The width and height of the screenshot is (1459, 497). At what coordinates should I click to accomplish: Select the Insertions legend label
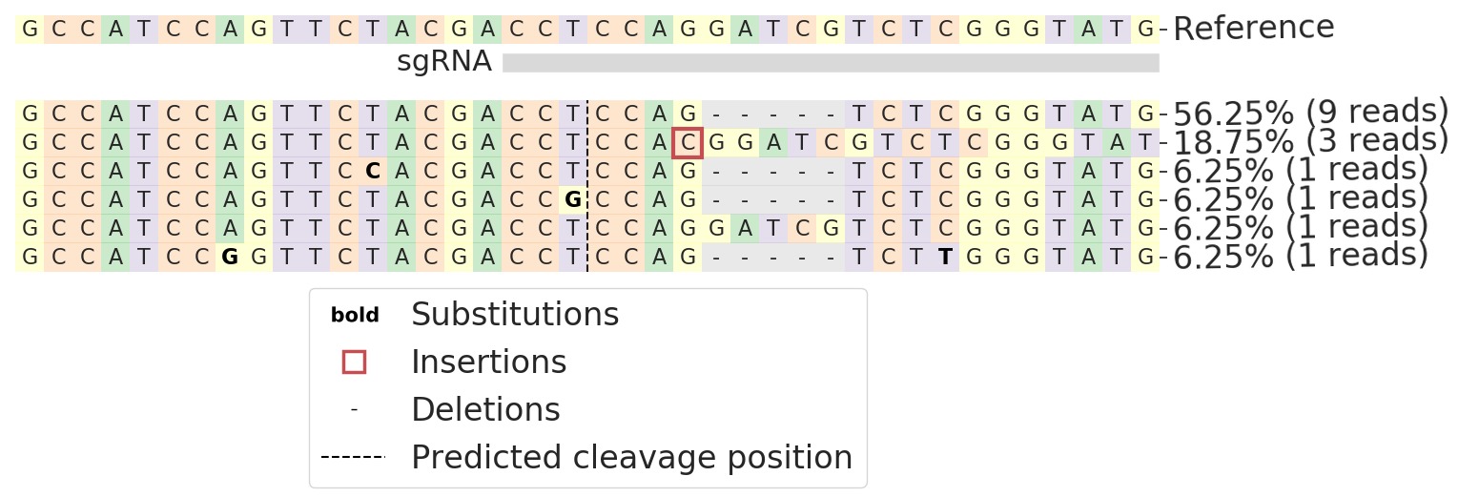point(488,362)
